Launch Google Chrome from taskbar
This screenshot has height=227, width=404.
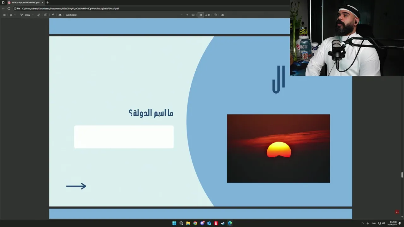pos(195,223)
